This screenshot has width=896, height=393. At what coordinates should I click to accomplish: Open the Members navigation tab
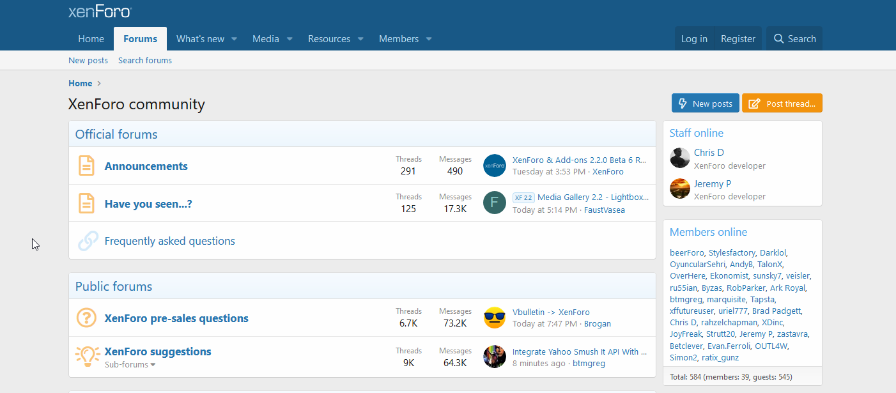pyautogui.click(x=399, y=39)
